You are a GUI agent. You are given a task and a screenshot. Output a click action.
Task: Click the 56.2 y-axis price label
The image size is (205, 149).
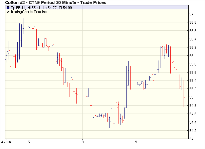[x=193, y=47]
